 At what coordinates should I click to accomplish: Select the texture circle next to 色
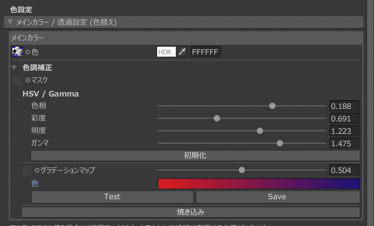[x=28, y=52]
